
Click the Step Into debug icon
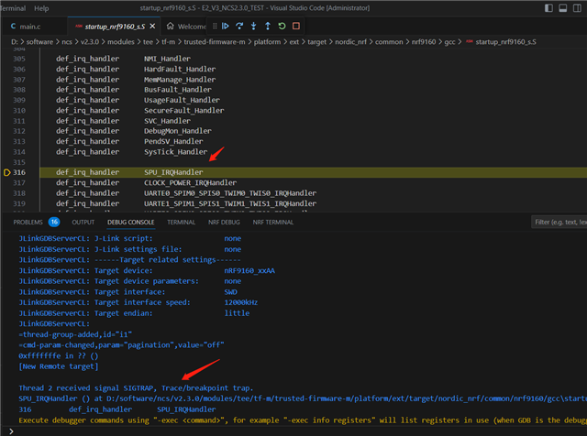pyautogui.click(x=253, y=26)
